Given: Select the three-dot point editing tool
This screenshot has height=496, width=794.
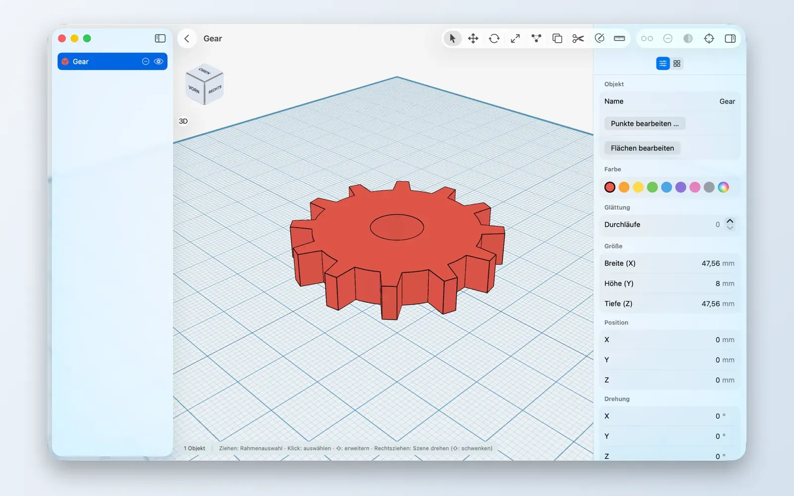Looking at the screenshot, I should (x=536, y=38).
